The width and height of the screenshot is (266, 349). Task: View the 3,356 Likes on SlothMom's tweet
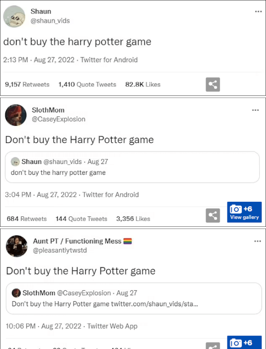click(133, 219)
